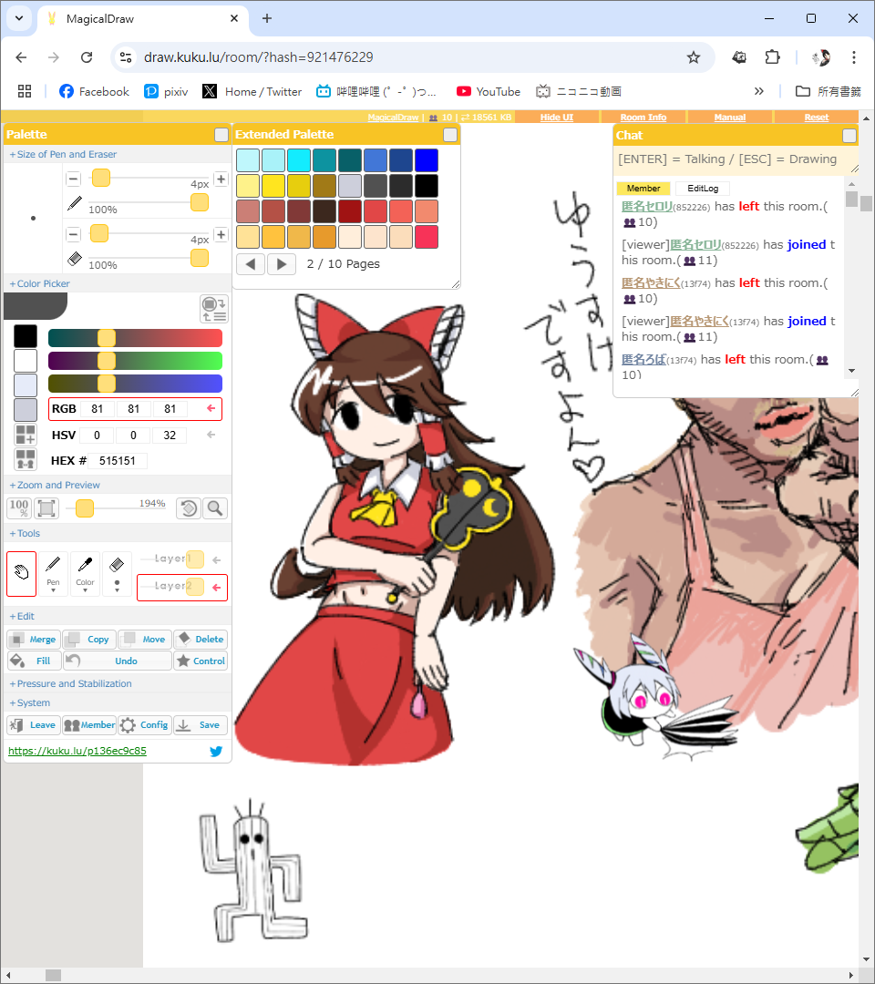Open Manual in top bar

[x=730, y=118]
